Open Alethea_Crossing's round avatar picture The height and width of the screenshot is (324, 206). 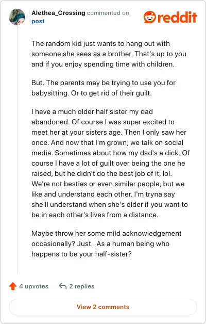pos(17,17)
